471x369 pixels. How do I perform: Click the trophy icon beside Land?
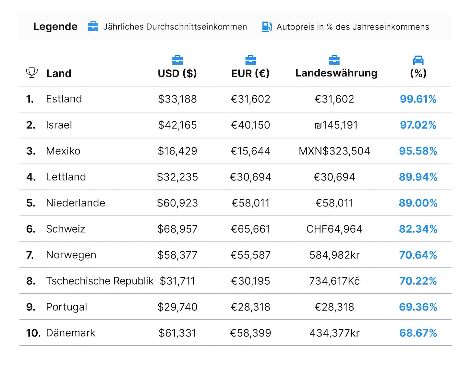32,72
